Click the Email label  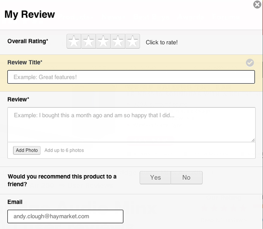tap(15, 202)
